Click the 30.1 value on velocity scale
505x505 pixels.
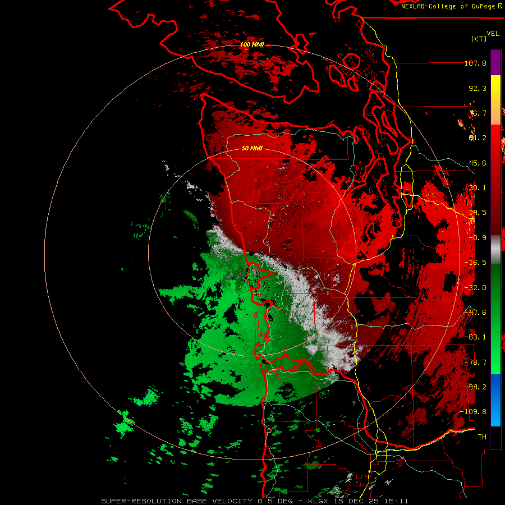(478, 188)
